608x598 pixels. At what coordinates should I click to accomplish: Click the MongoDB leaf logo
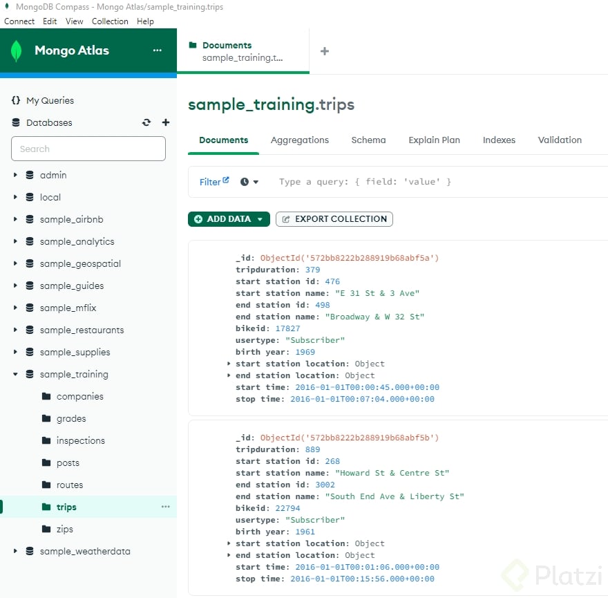16,50
